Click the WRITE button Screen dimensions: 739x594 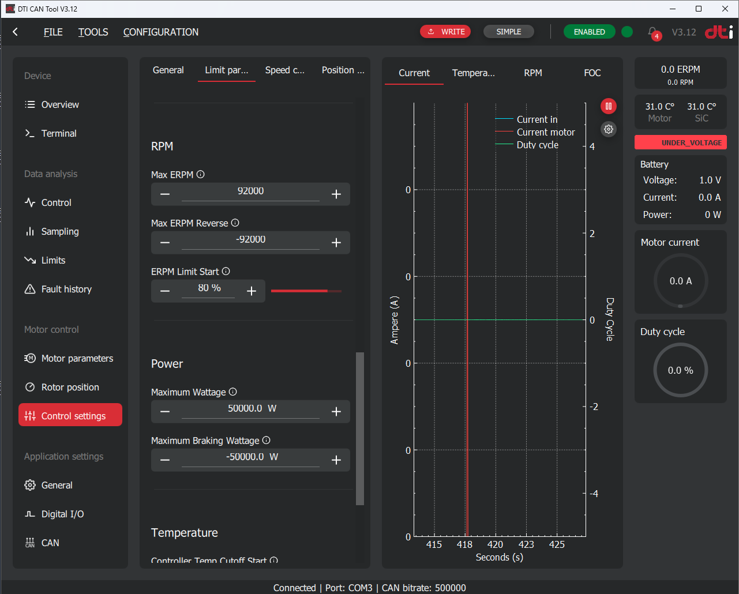point(445,32)
